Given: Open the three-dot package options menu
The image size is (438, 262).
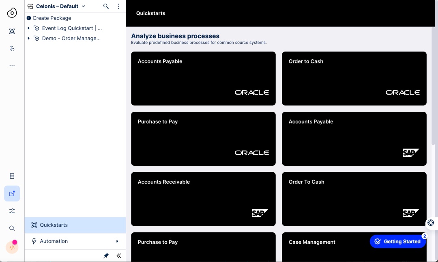Looking at the screenshot, I should 119,6.
